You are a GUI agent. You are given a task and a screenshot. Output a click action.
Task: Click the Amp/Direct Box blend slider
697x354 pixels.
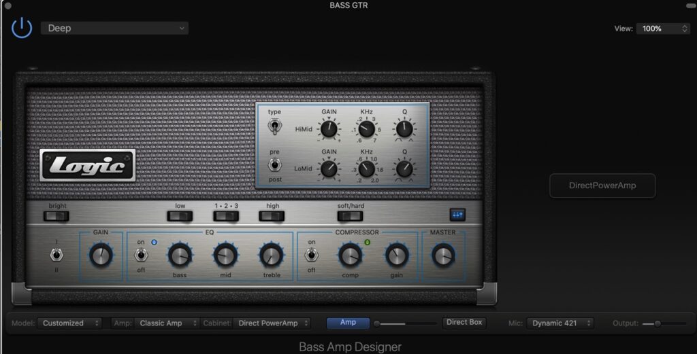(406, 324)
